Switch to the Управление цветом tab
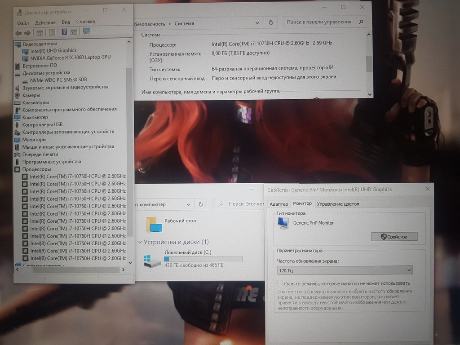 (338, 204)
